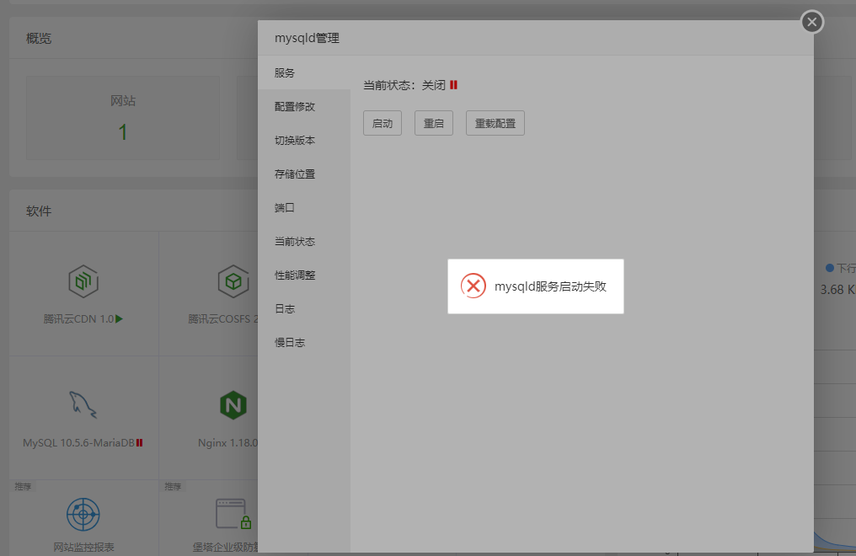The height and width of the screenshot is (556, 856).
Task: Open the MySQL 10.5.6-MariaDB software icon
Action: pos(82,404)
